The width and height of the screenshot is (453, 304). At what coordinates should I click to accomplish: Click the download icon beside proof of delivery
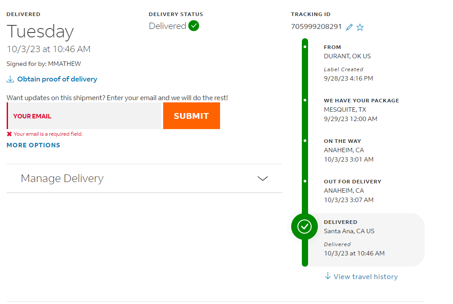[10, 79]
